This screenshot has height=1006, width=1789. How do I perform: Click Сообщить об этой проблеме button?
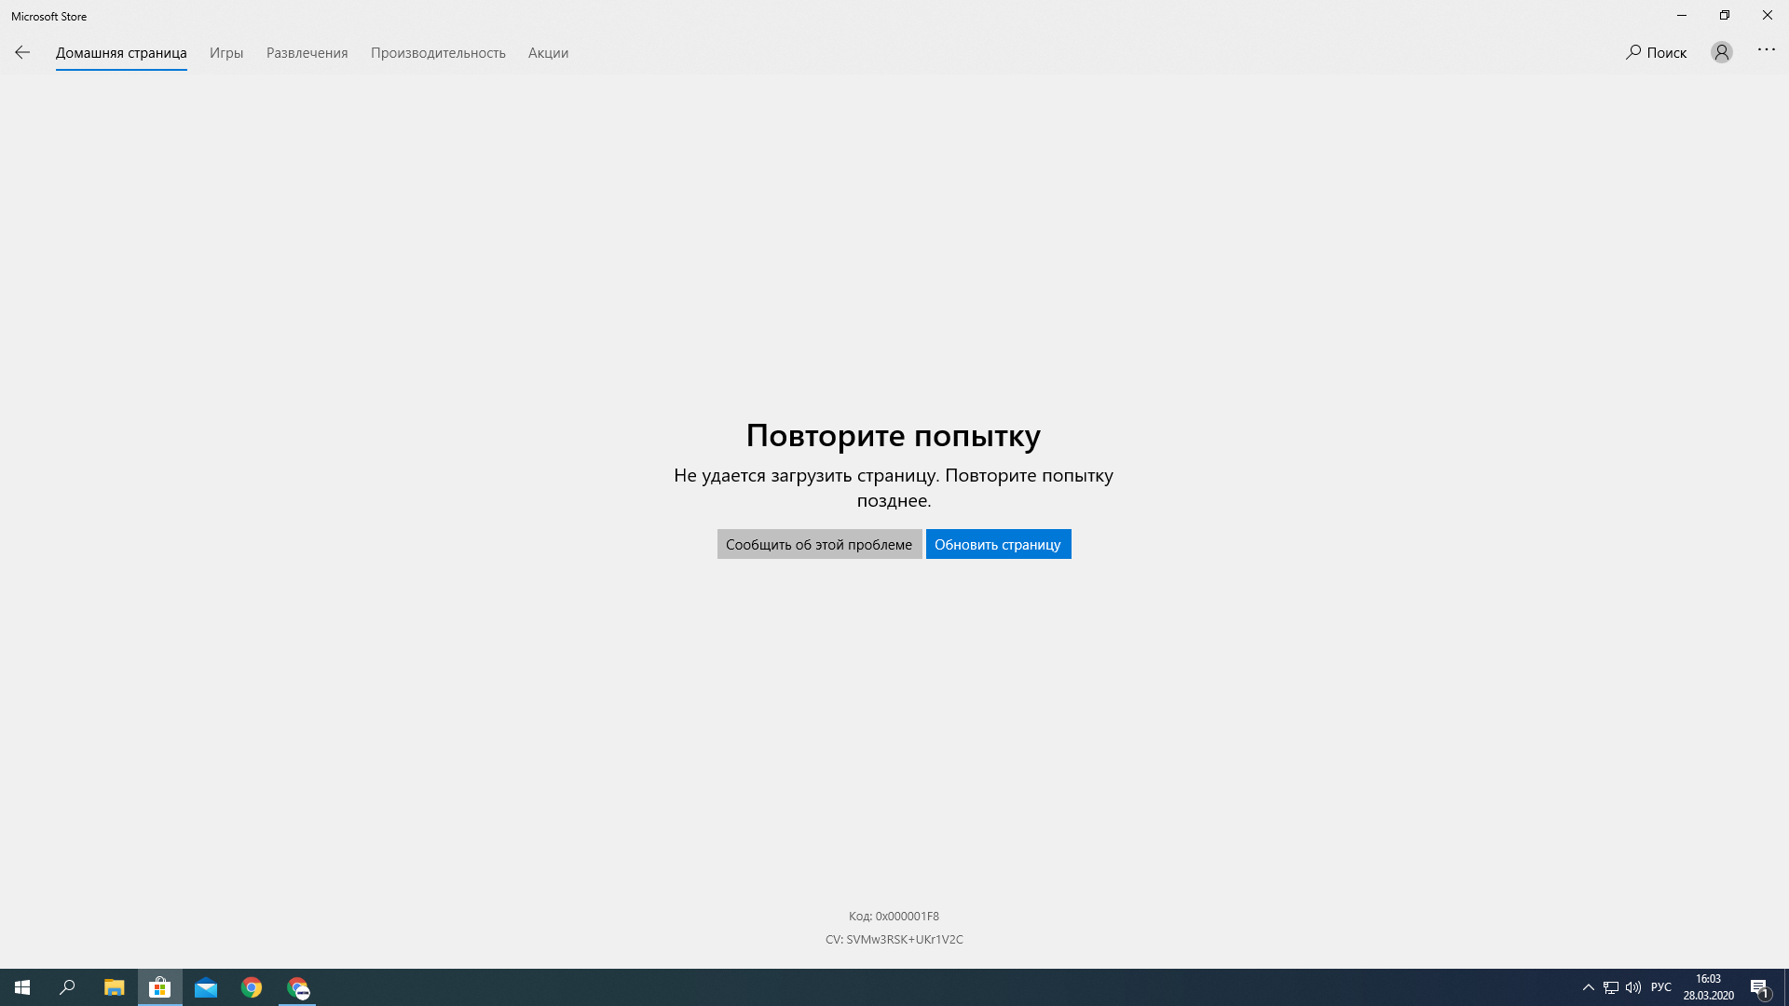pyautogui.click(x=819, y=544)
